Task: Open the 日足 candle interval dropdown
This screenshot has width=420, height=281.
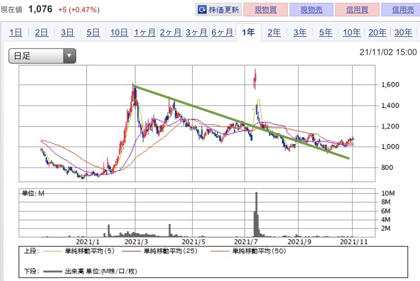Action: 43,56
